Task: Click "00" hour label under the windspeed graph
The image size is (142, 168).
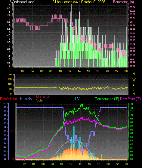Action: pyautogui.click(x=126, y=71)
